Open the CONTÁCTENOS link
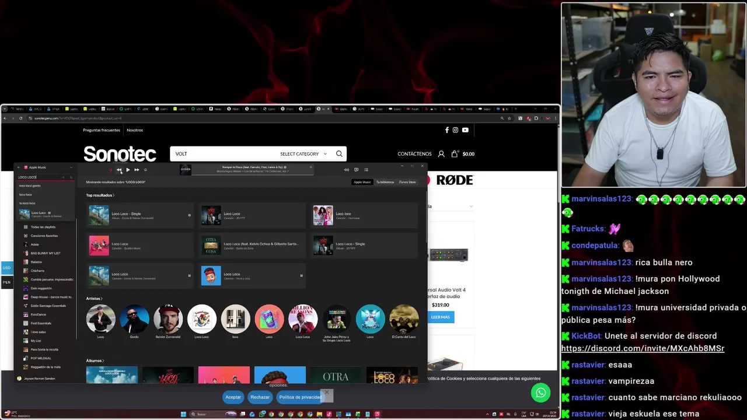 coord(414,154)
